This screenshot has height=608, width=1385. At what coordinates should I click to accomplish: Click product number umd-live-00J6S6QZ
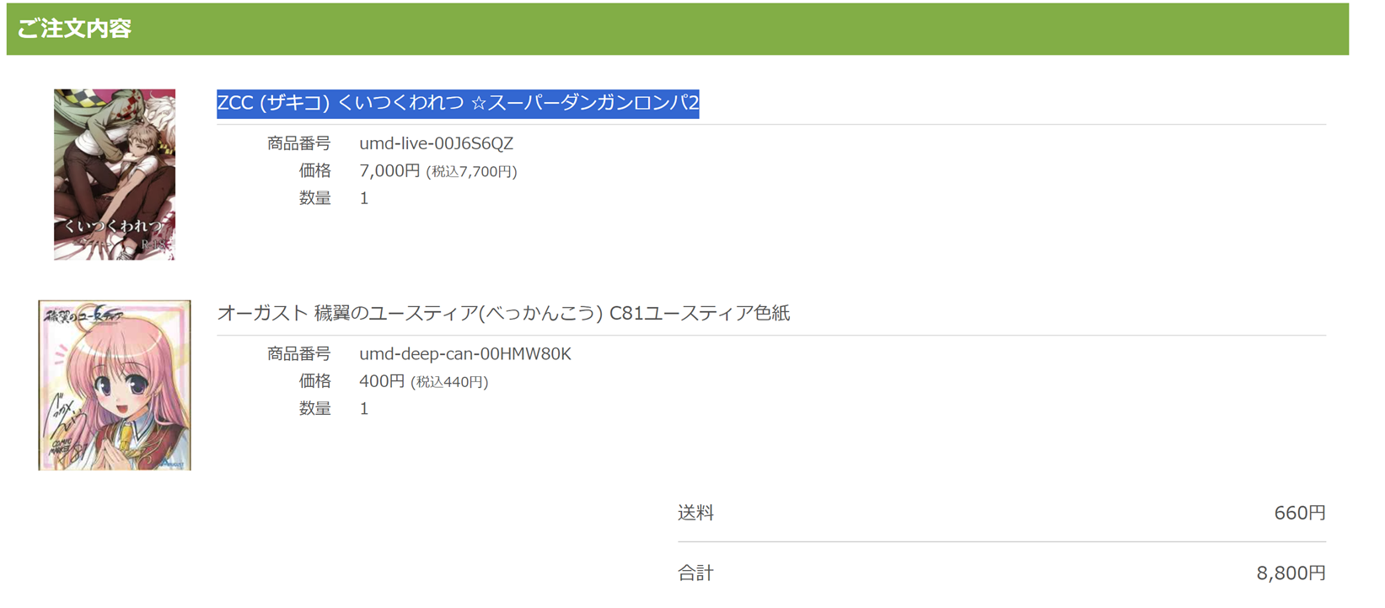436,143
